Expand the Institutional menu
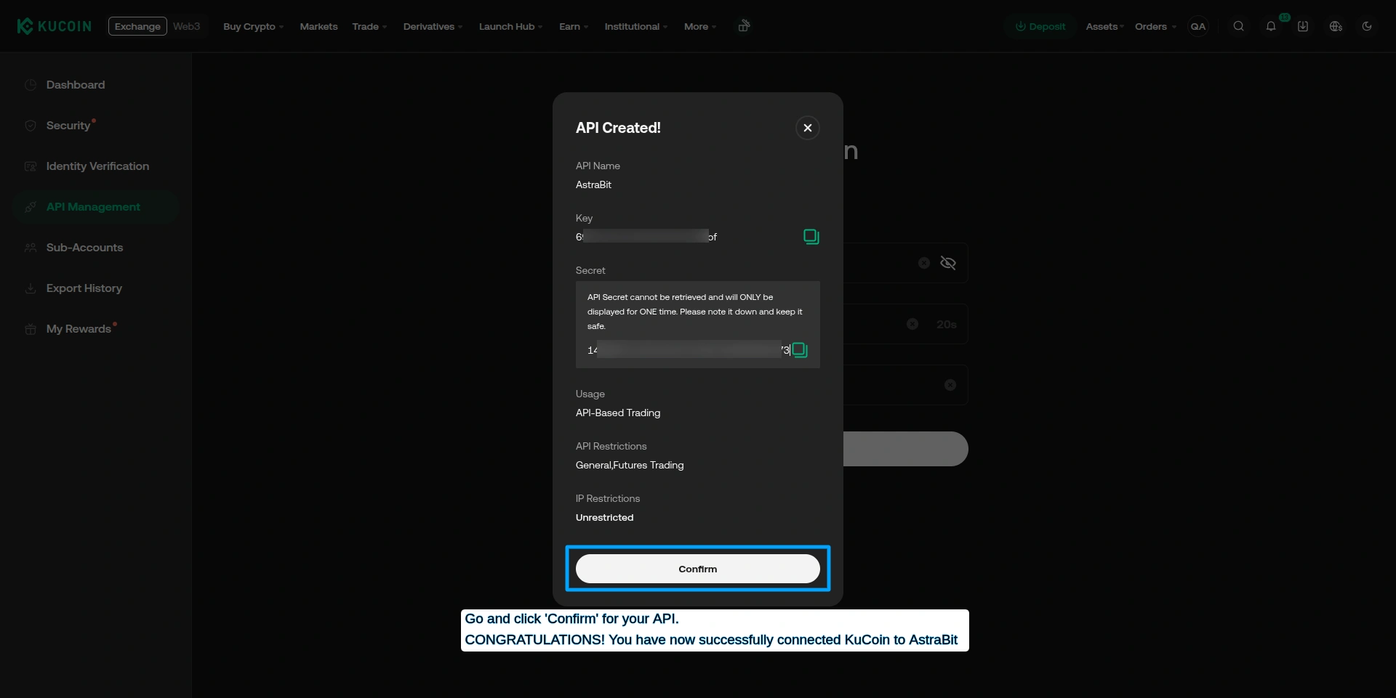Screen dimensions: 1396x698 pos(635,26)
